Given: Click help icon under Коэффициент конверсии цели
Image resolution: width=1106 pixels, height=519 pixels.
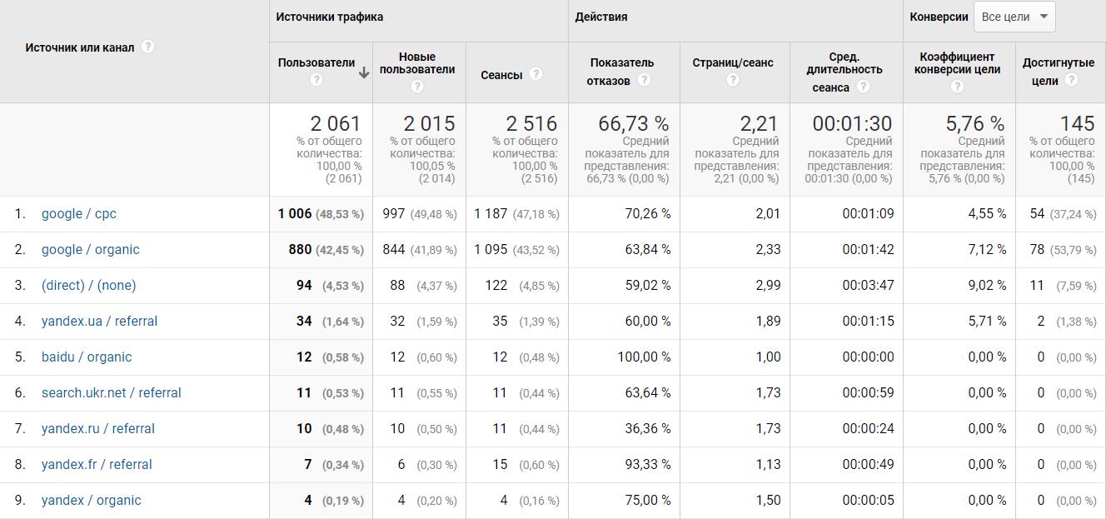Looking at the screenshot, I should pos(957,86).
